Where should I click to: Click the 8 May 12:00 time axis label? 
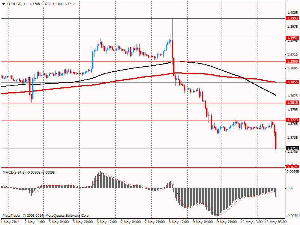point(179,222)
